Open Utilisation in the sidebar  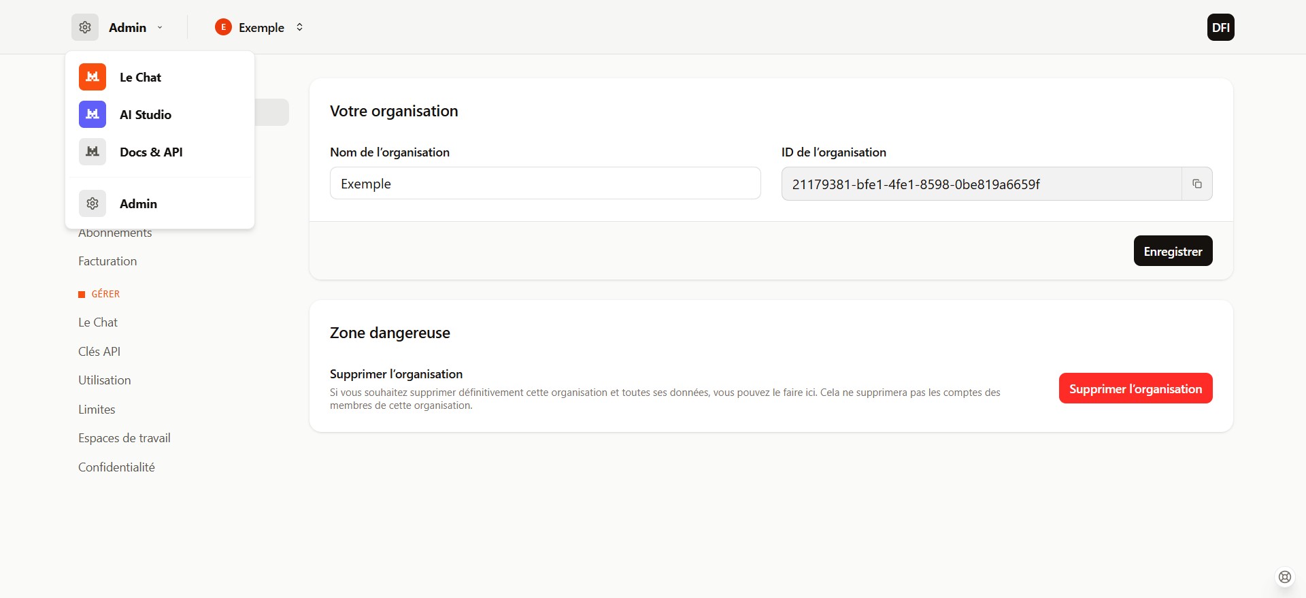pyautogui.click(x=105, y=380)
